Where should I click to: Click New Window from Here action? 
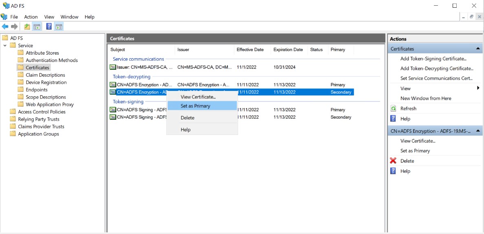[426, 98]
